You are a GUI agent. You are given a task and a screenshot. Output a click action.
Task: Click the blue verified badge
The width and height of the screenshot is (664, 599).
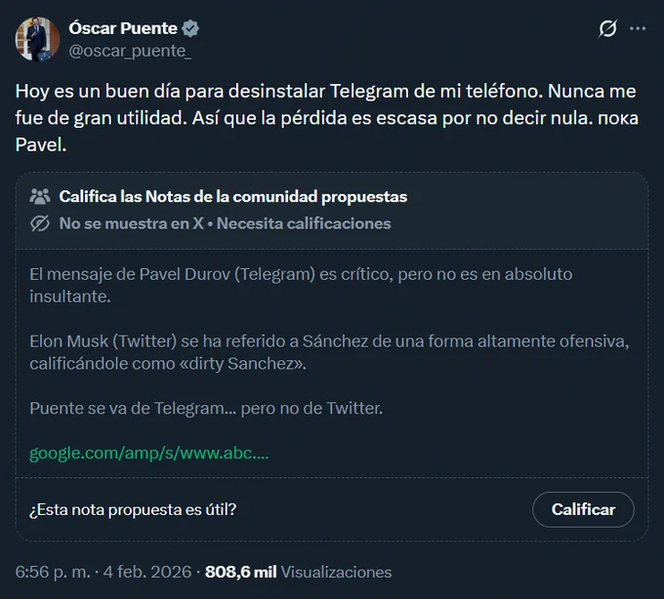[190, 28]
